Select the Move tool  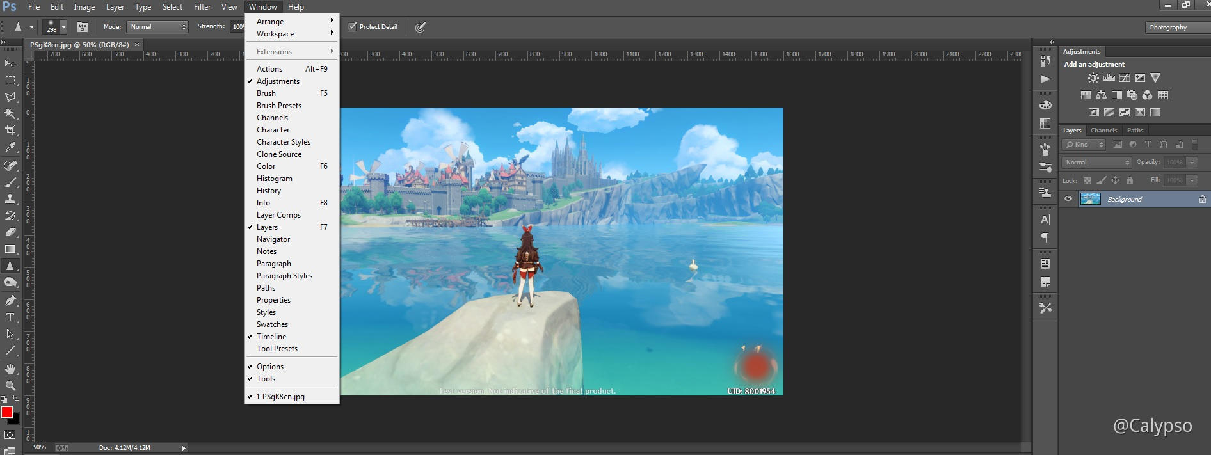point(10,64)
